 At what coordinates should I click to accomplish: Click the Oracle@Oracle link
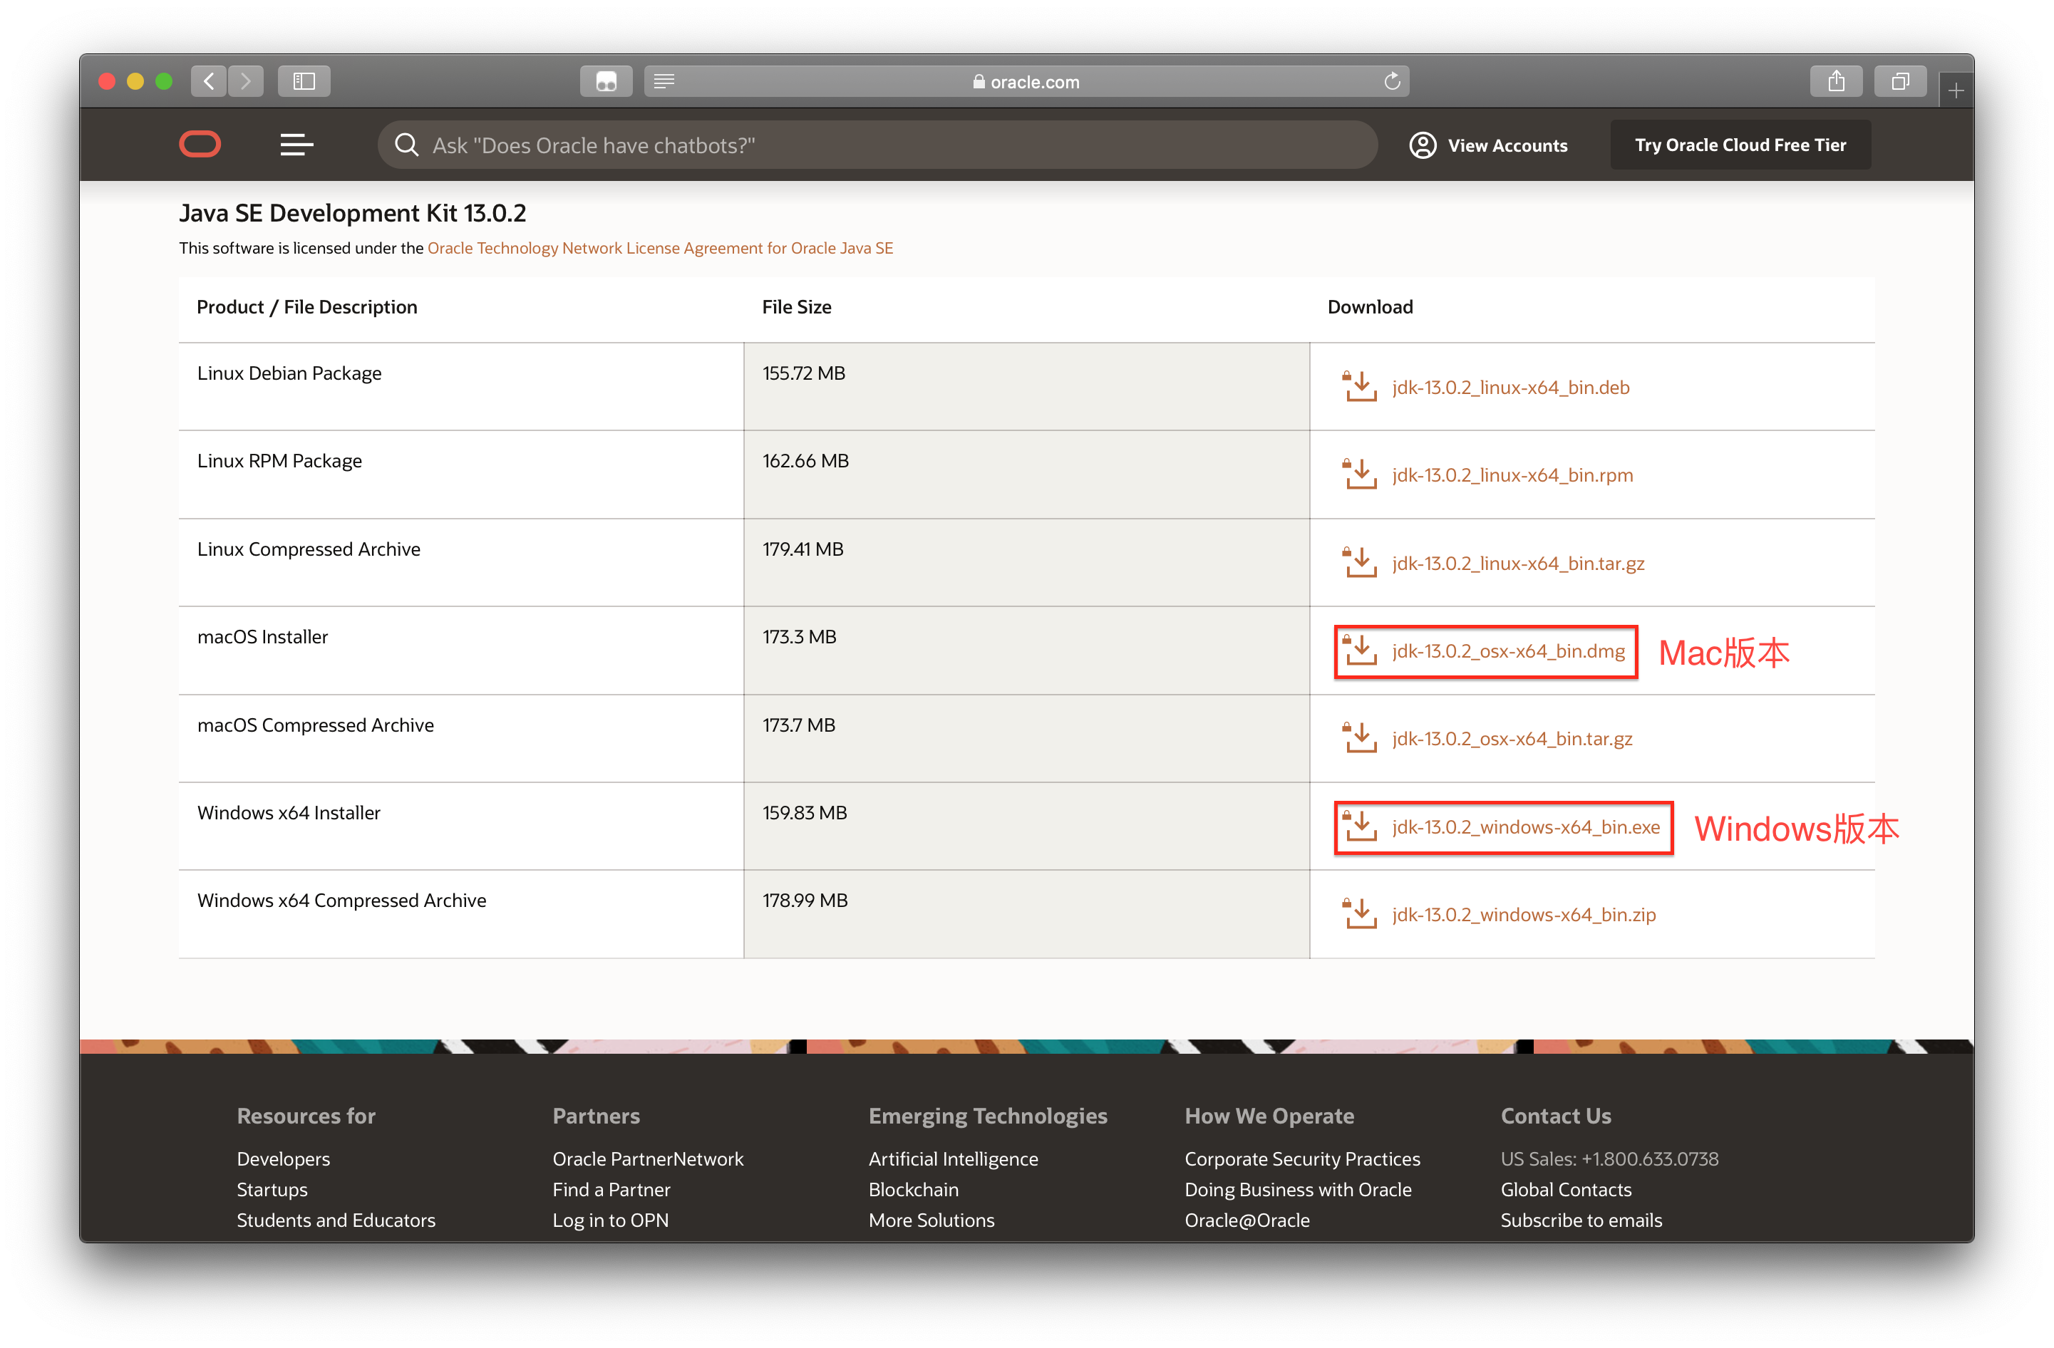[x=1247, y=1220]
